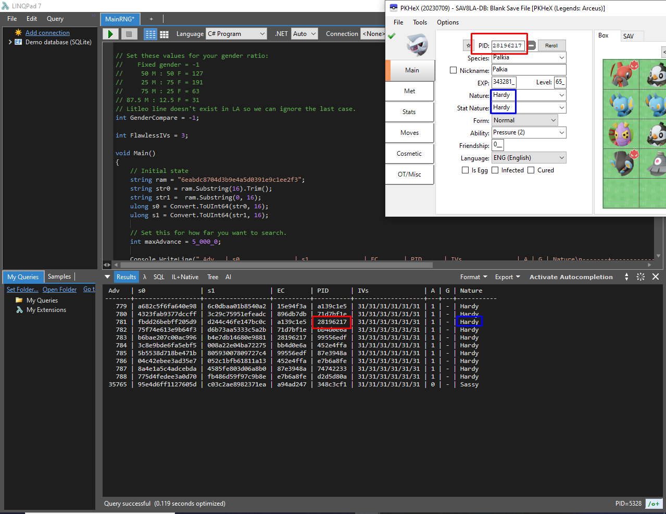Click Activate Autocompletion
666x514 pixels.
(x=571, y=277)
